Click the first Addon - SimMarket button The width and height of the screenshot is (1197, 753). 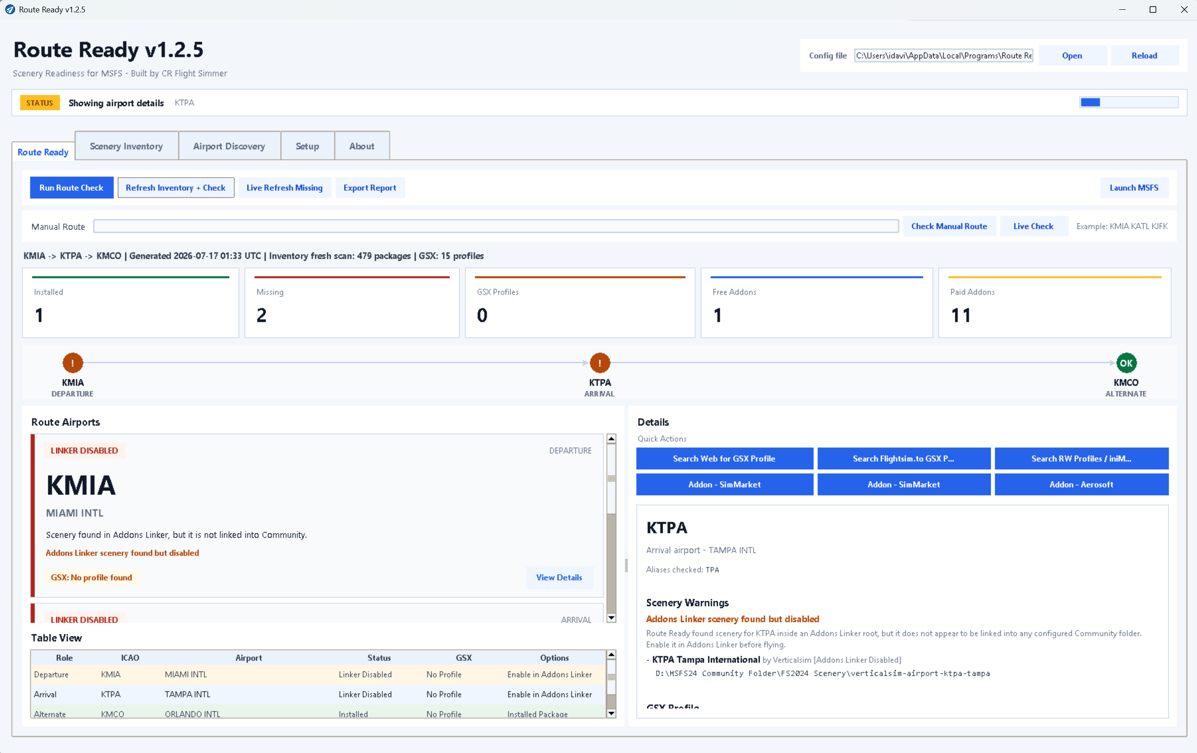click(724, 484)
